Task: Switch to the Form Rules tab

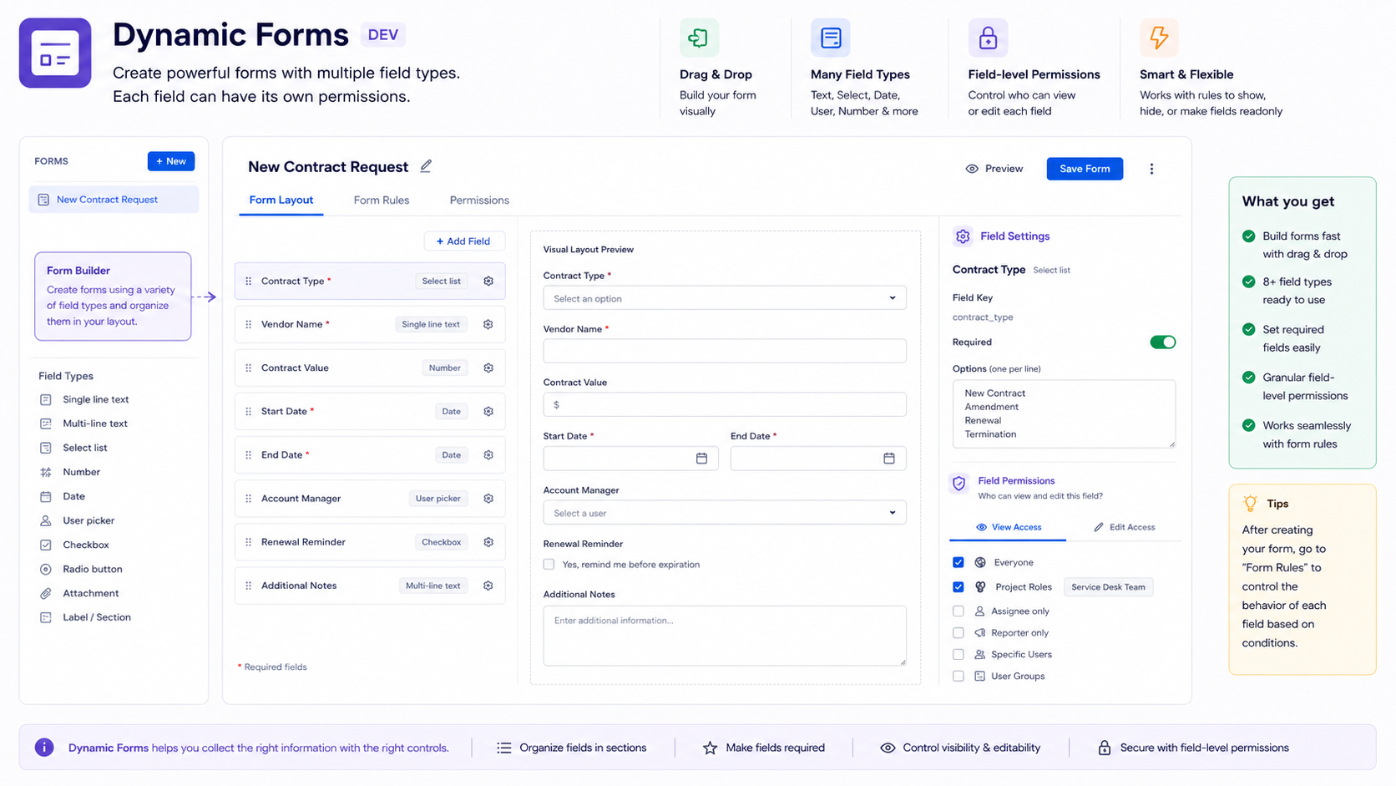Action: point(382,200)
